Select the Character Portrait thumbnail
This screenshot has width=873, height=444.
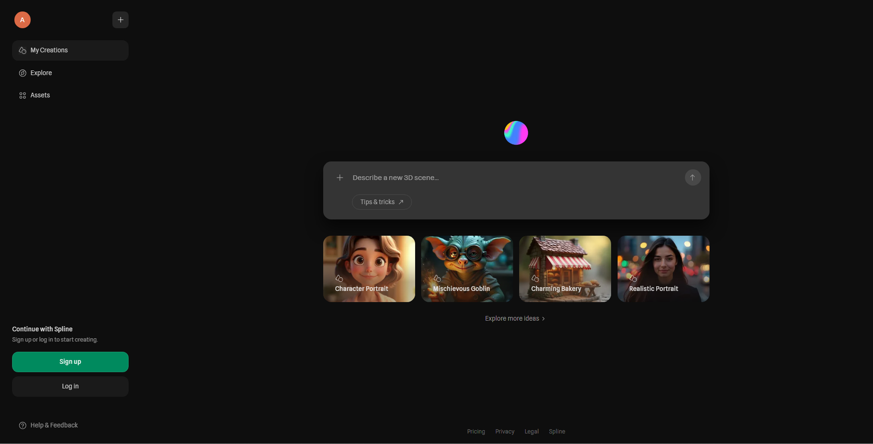pyautogui.click(x=369, y=268)
